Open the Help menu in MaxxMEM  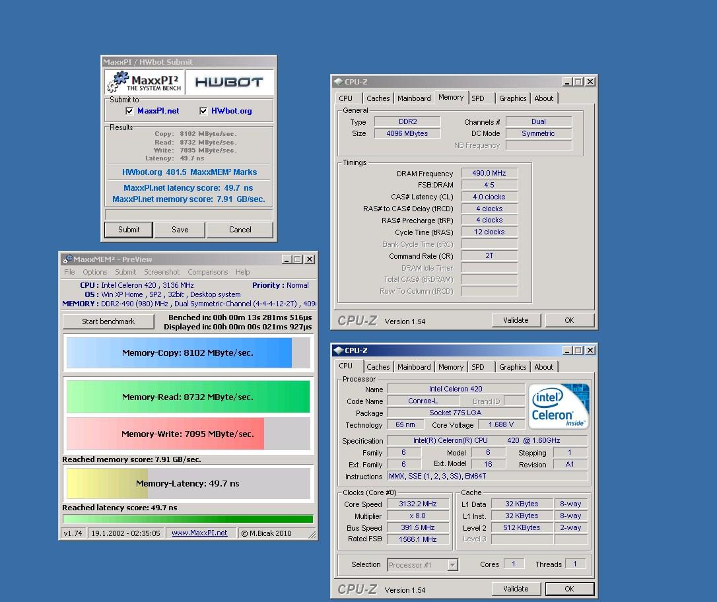tap(243, 272)
